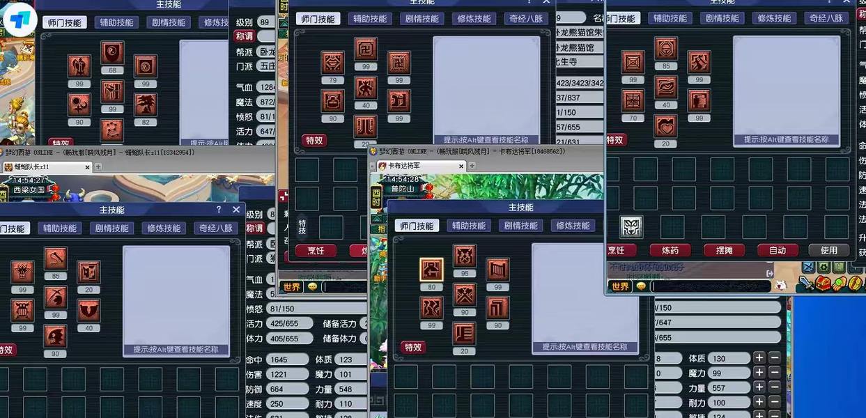Screen dimensions: 866x418
Task: Open 修炼技能 tab in 蝴蝶队长z11 skill panel
Action: 164,229
